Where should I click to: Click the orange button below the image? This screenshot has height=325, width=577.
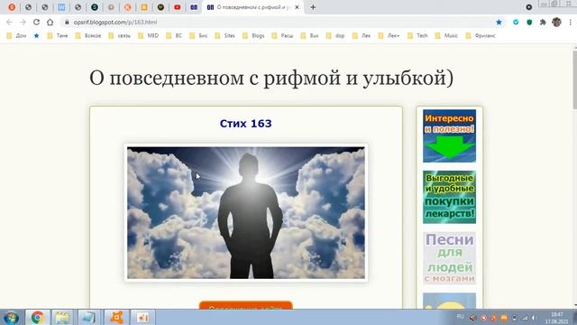pos(246,305)
